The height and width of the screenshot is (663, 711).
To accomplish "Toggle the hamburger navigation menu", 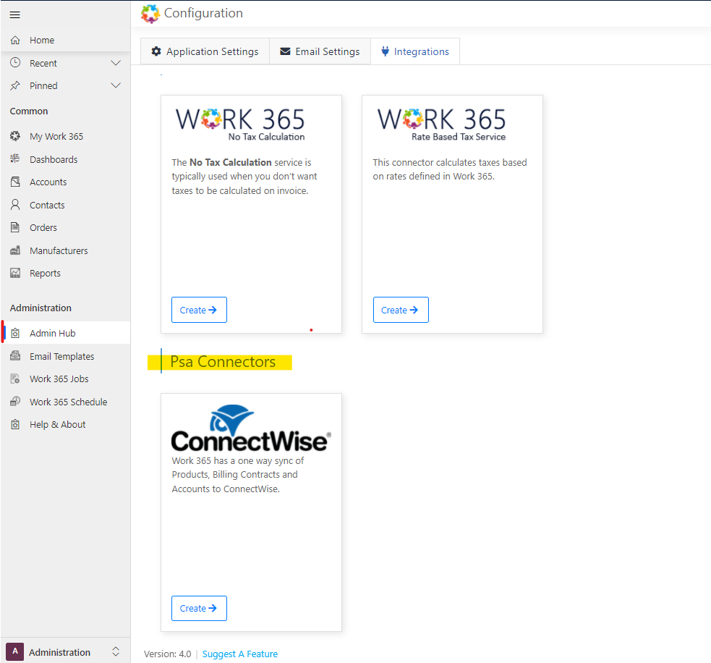I will 15,14.
